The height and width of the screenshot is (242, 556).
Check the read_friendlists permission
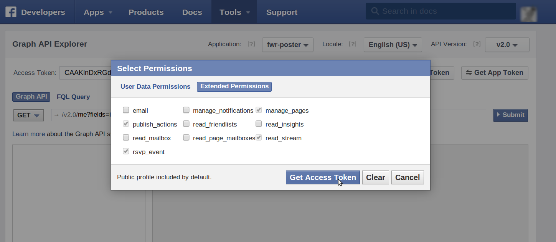click(x=186, y=124)
